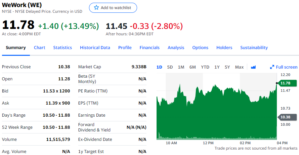The width and height of the screenshot is (299, 155).
Task: Select the 1Y chart range
Action: pyautogui.click(x=217, y=67)
